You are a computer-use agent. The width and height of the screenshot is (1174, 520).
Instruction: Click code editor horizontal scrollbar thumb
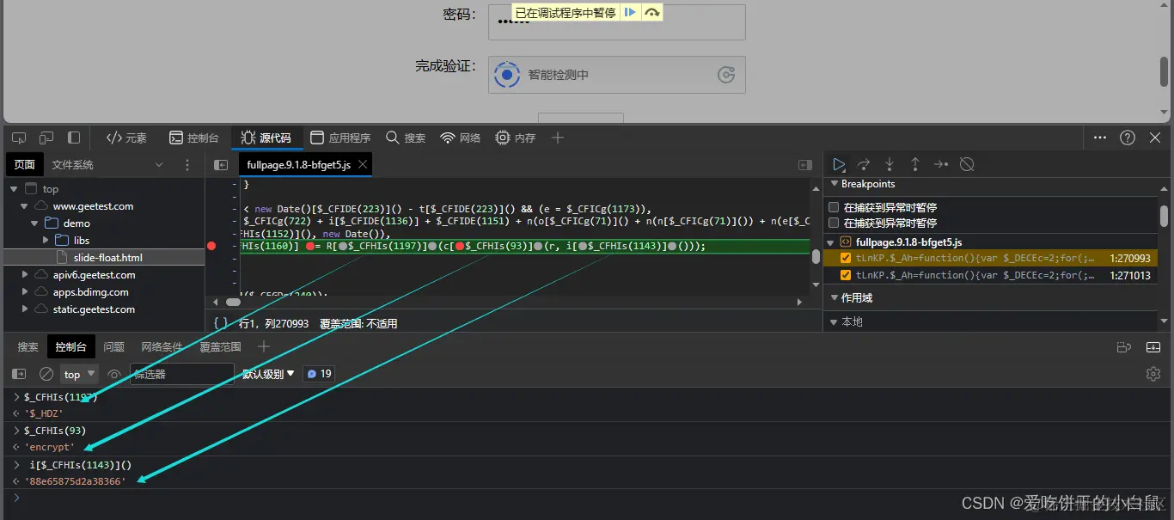tap(233, 303)
